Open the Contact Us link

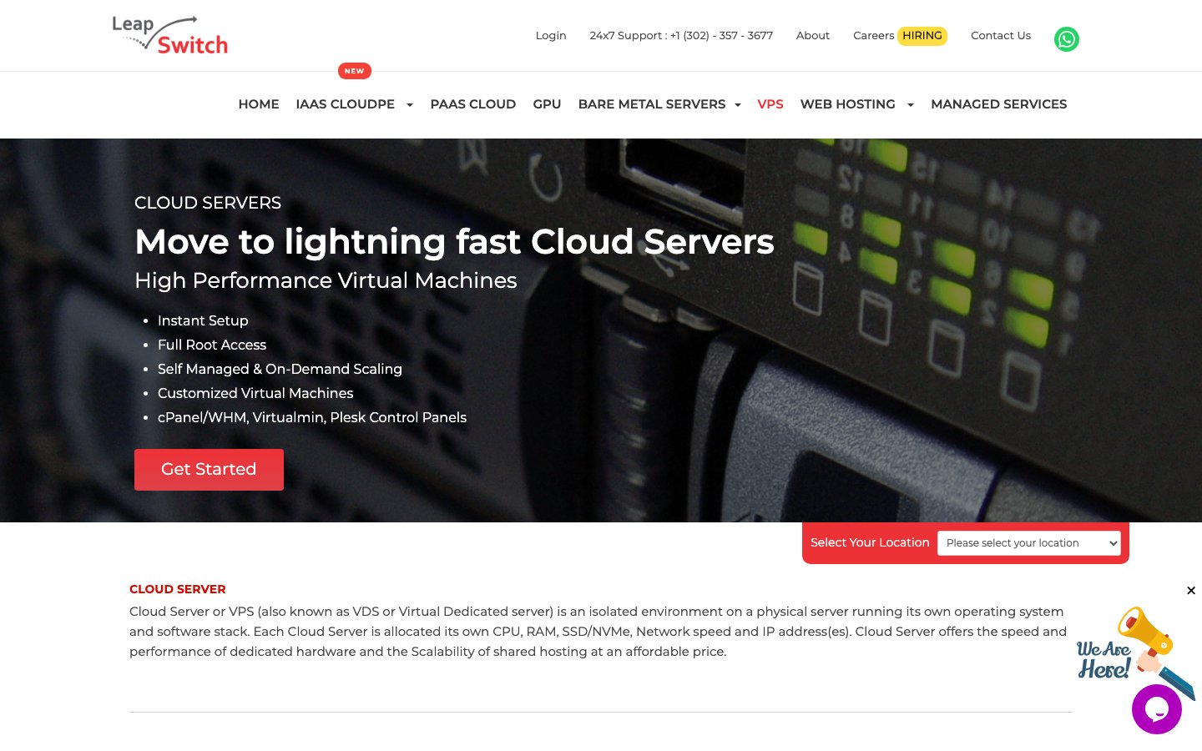tap(1001, 36)
